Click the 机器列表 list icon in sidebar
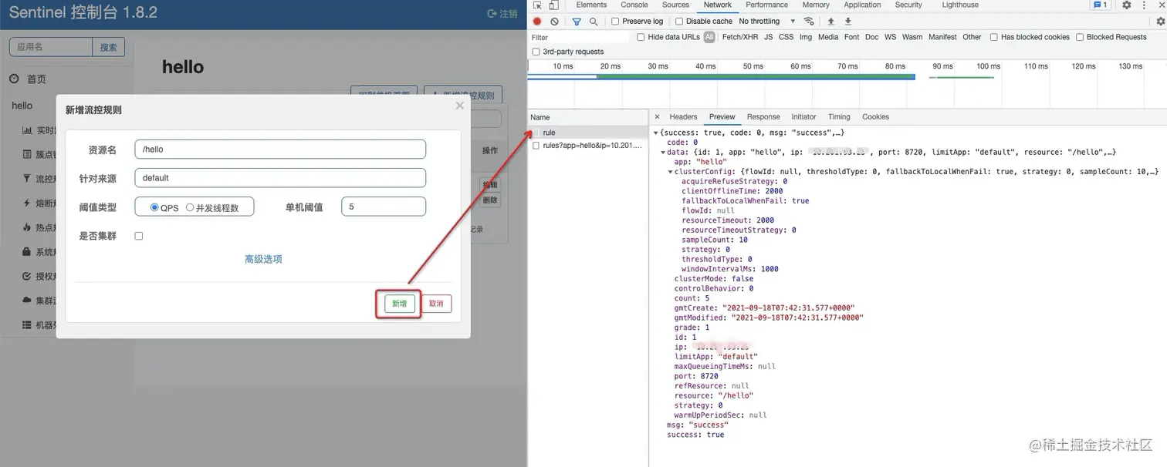 click(27, 325)
